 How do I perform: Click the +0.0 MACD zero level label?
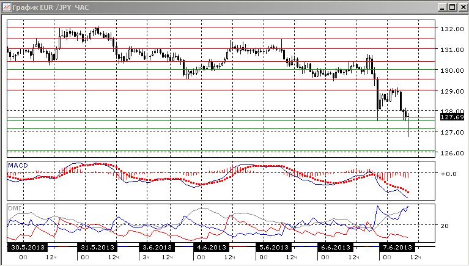coord(448,174)
